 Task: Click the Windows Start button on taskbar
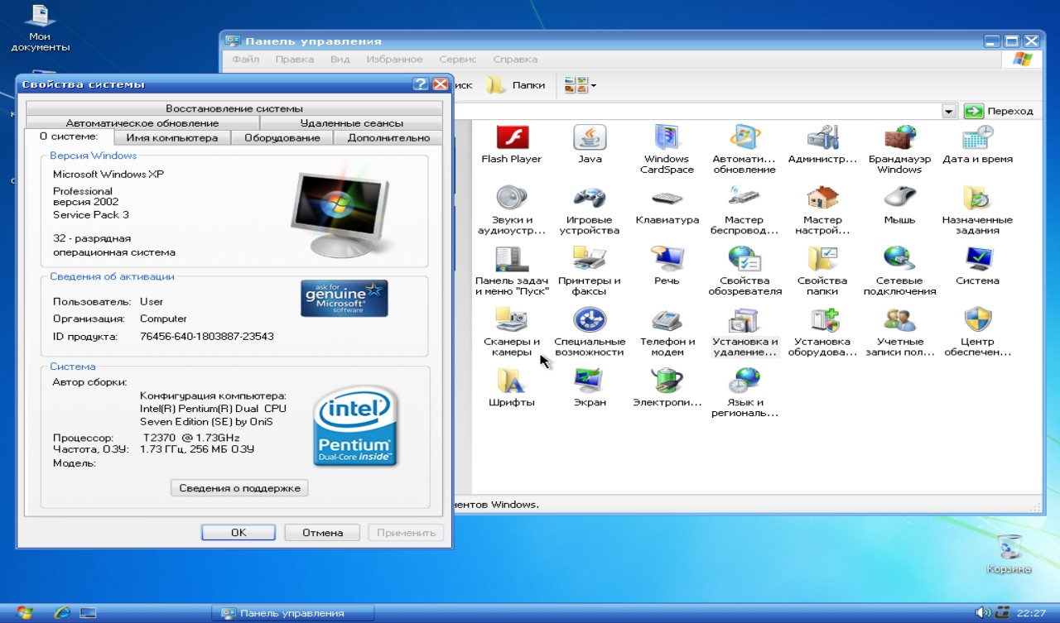tap(25, 613)
